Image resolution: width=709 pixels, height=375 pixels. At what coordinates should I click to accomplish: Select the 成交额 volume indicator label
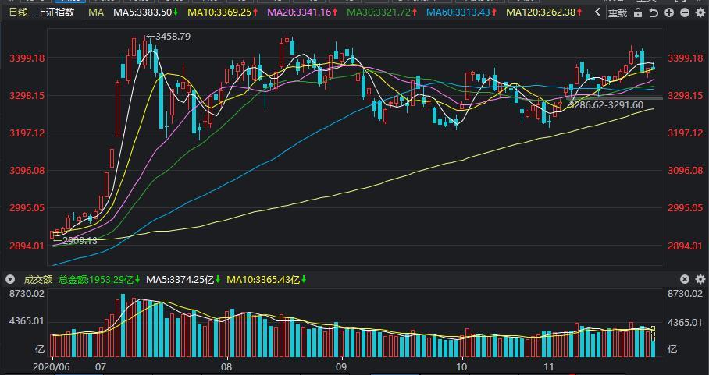(x=38, y=280)
